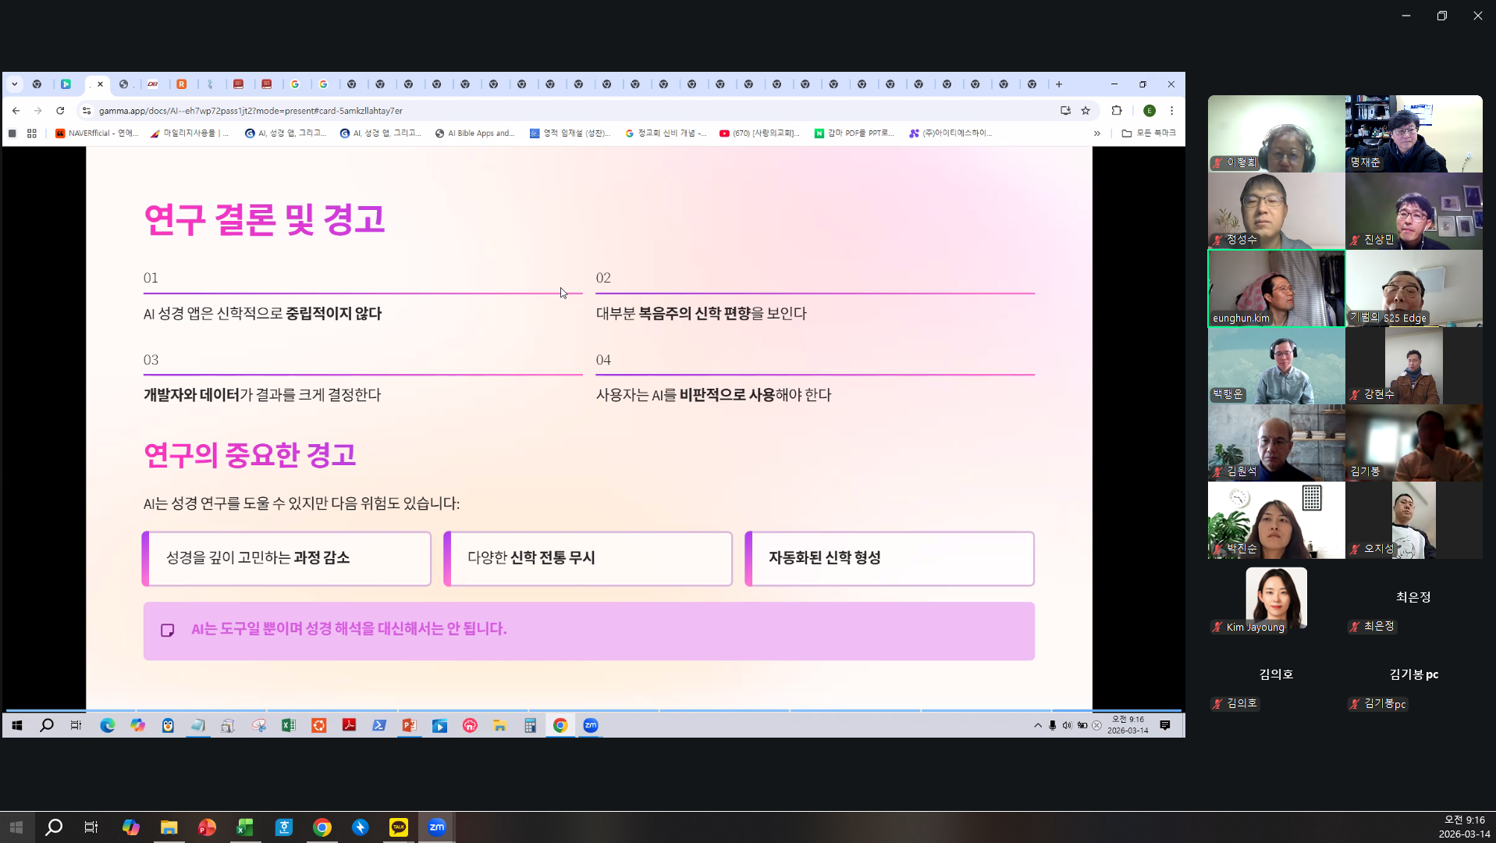Open the Hancom Office icon on bottom taskbar

click(284, 827)
